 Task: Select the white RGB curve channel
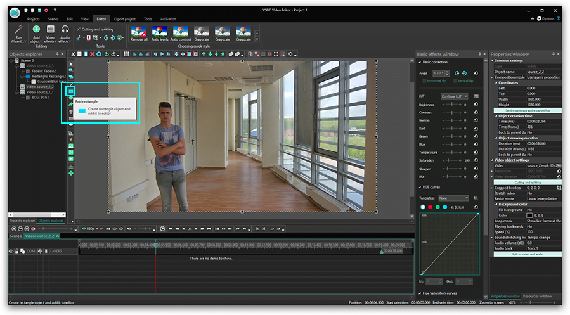[x=423, y=207]
